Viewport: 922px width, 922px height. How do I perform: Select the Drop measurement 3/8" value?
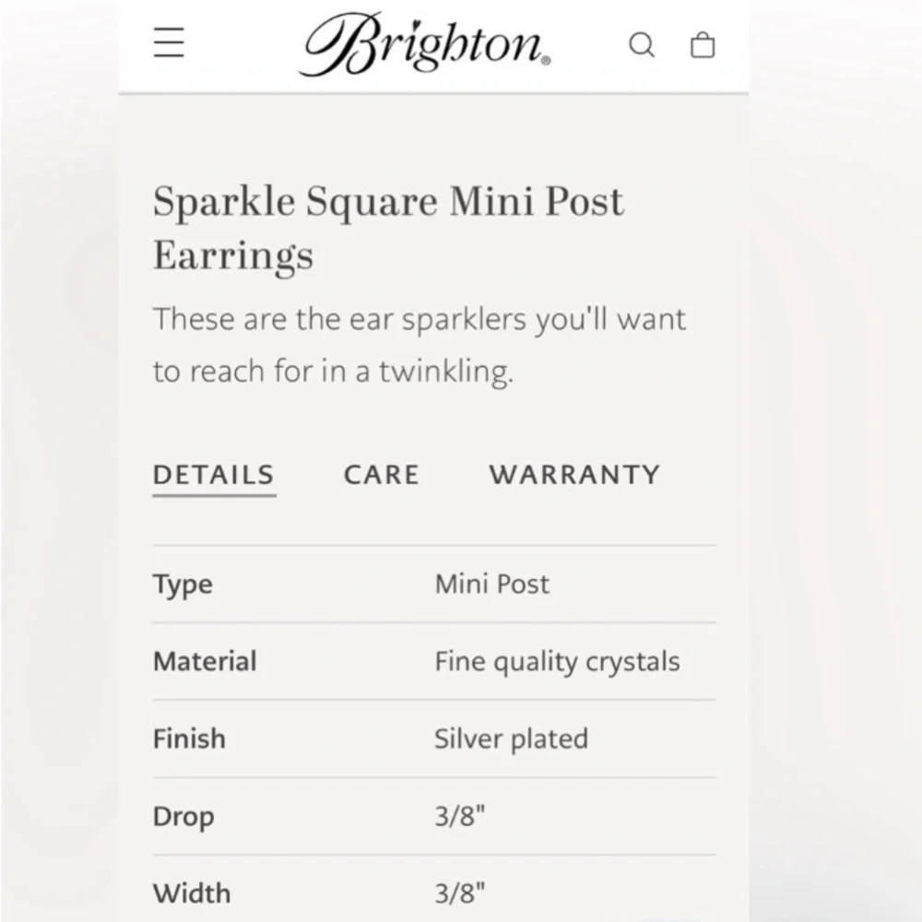460,817
